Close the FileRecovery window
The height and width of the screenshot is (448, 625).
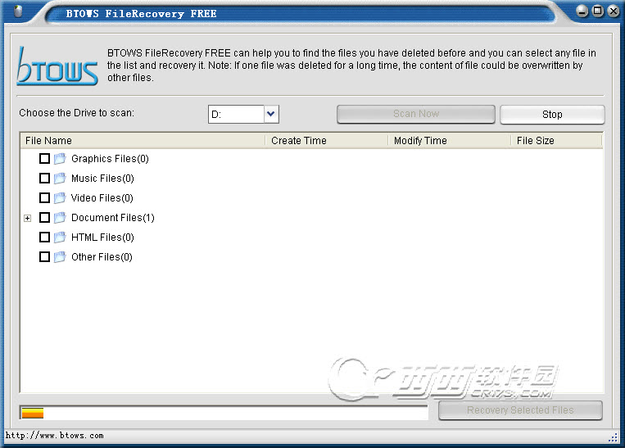(x=614, y=11)
